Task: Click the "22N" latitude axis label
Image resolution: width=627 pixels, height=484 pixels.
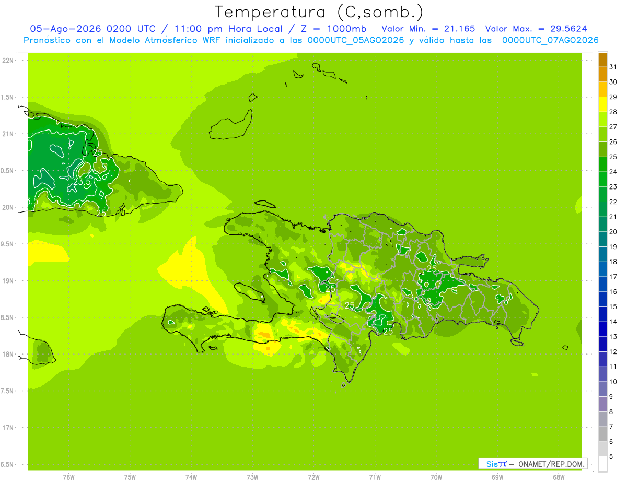Action: click(8, 61)
